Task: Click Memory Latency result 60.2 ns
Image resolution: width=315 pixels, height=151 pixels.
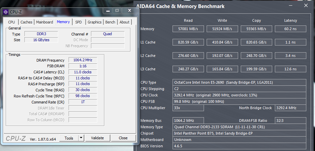Action: click(x=291, y=29)
